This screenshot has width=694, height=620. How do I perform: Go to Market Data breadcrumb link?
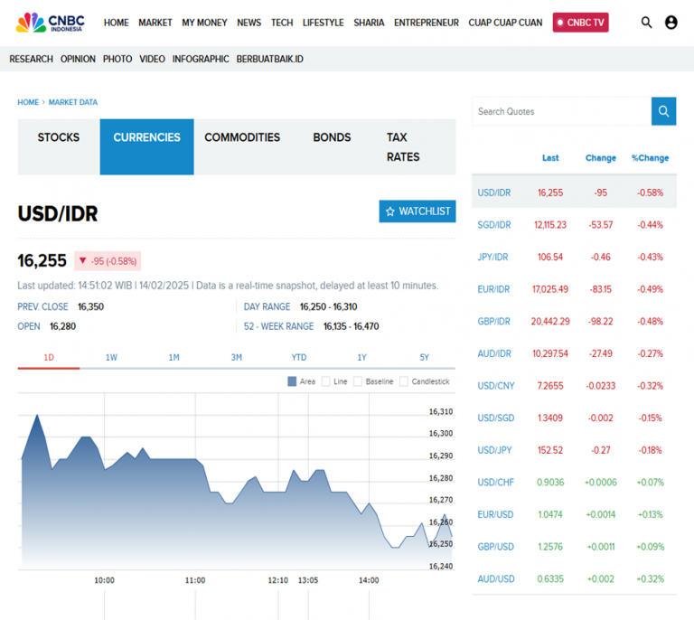point(73,102)
